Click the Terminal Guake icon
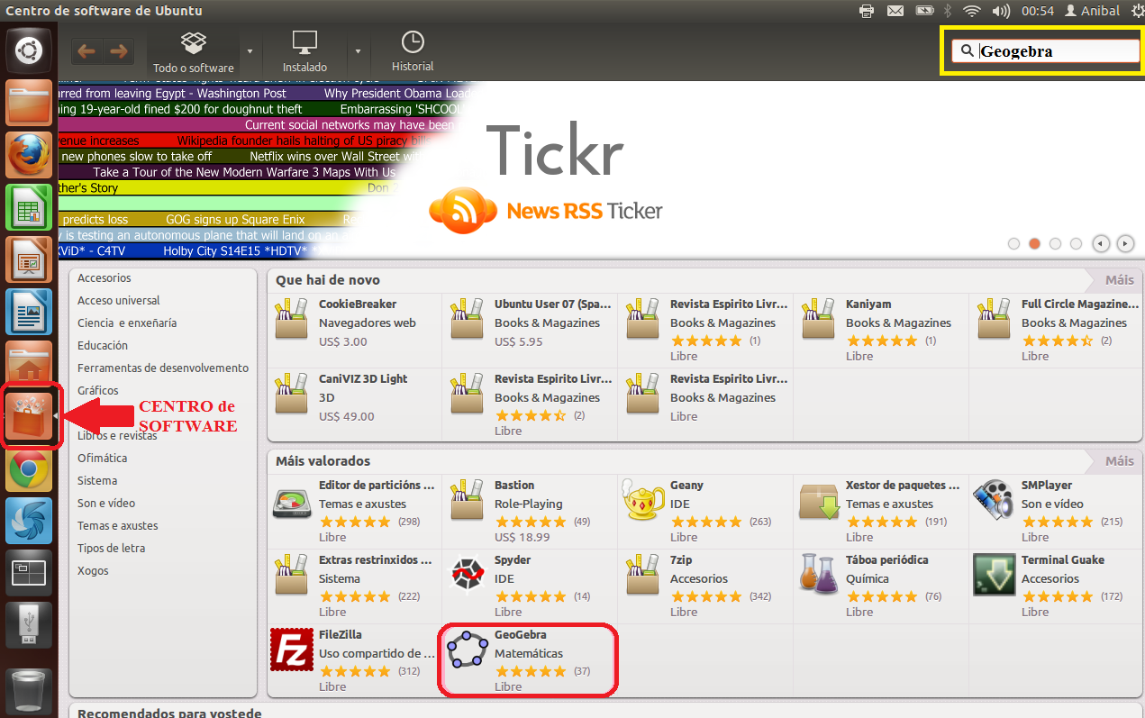 (x=994, y=575)
